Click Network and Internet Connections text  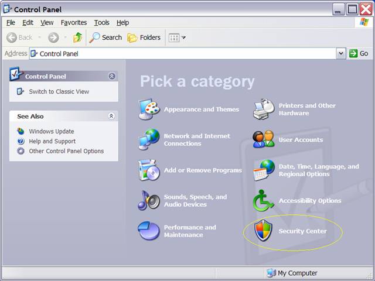[197, 139]
